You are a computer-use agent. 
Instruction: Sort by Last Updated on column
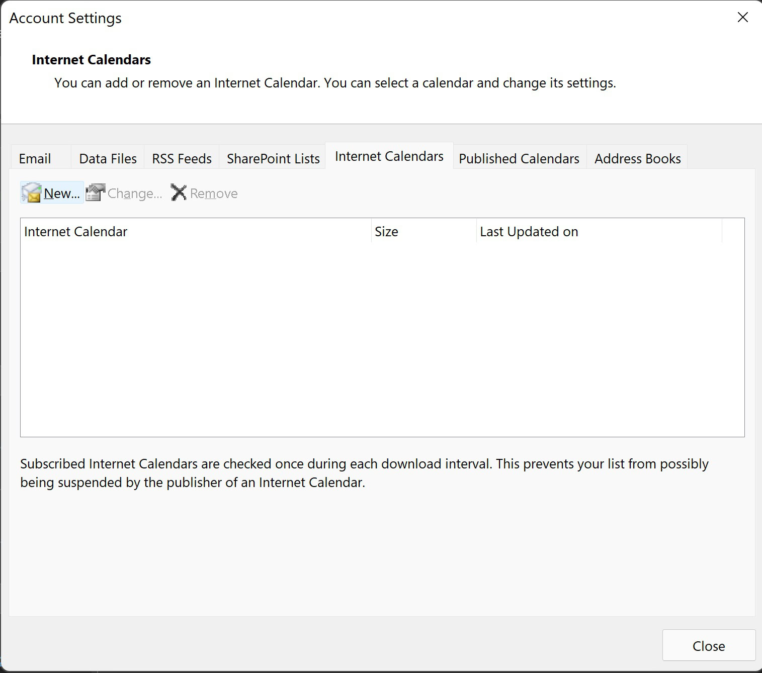599,232
